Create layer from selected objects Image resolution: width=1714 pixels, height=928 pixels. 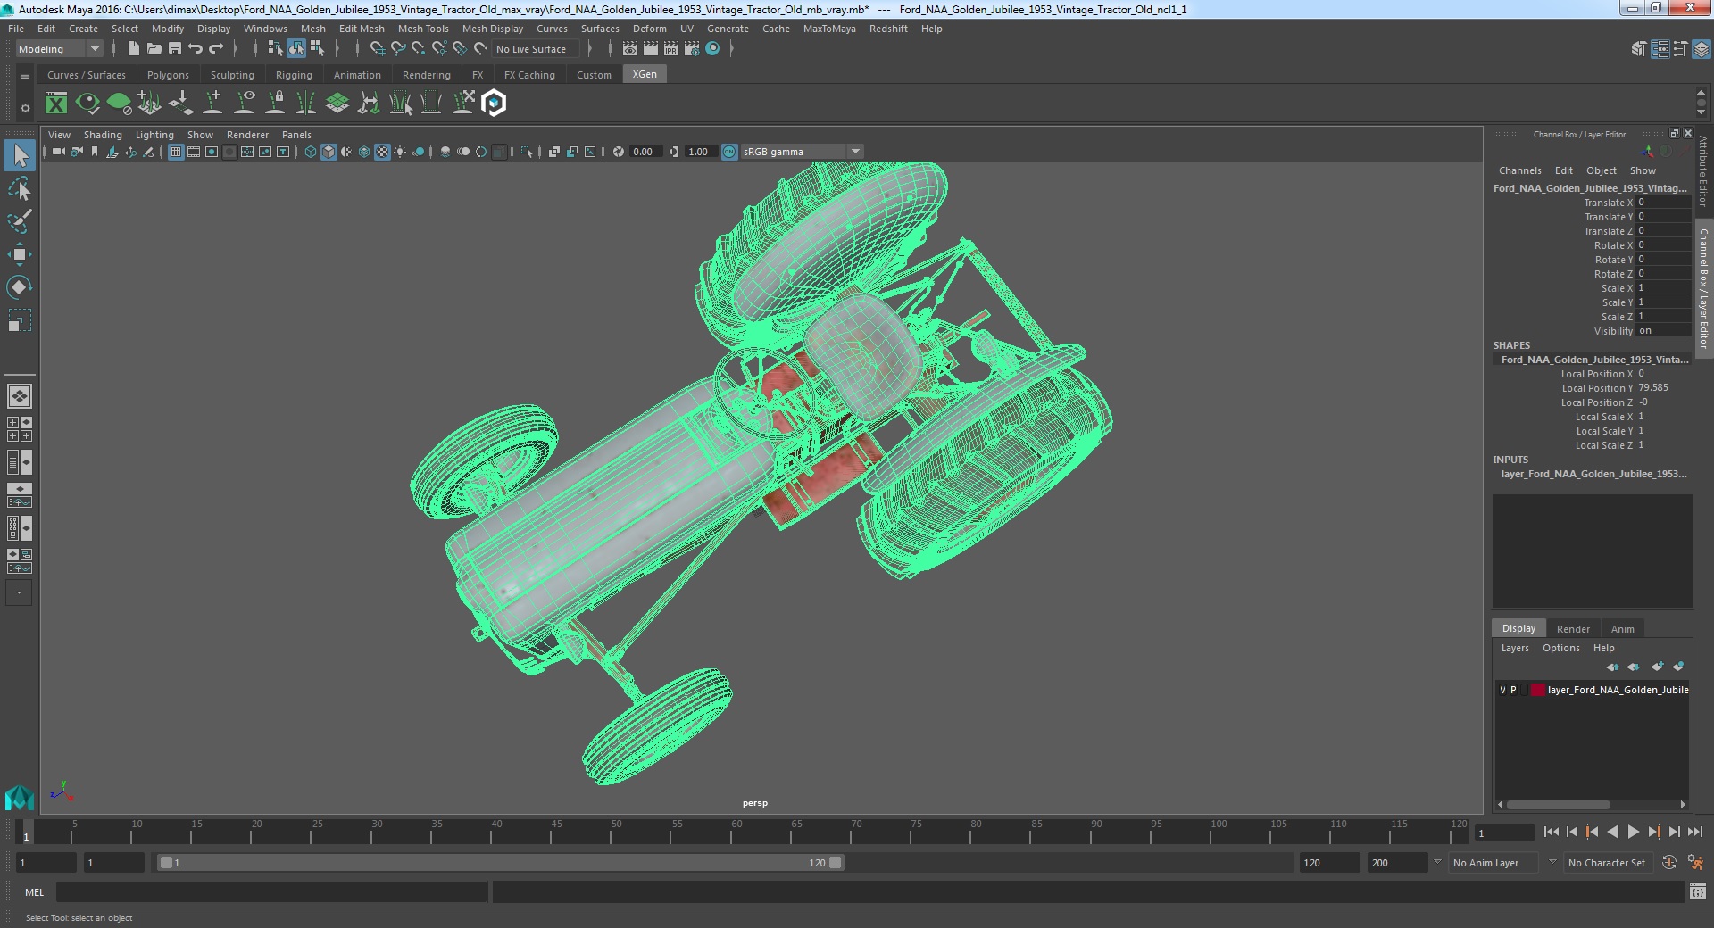click(1678, 667)
